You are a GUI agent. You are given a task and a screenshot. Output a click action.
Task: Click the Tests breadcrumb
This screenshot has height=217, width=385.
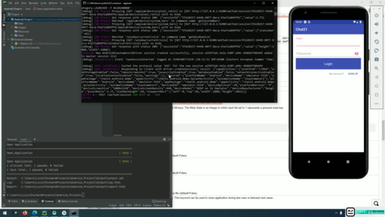coord(28,9)
